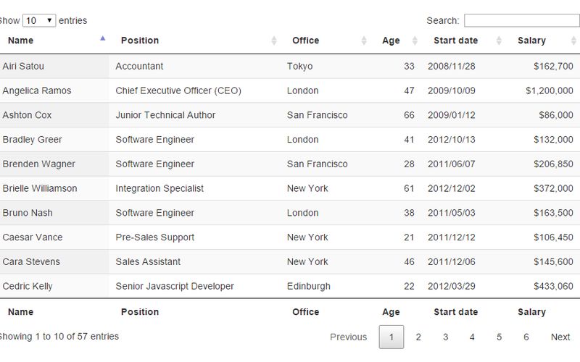Viewport: 580px width, 362px height.
Task: Click the Position column sort arrows icon
Action: coord(274,41)
